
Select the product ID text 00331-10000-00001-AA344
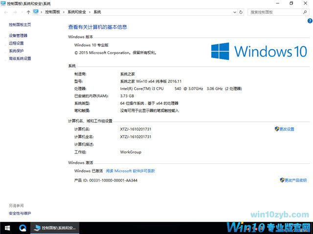(x=113, y=180)
